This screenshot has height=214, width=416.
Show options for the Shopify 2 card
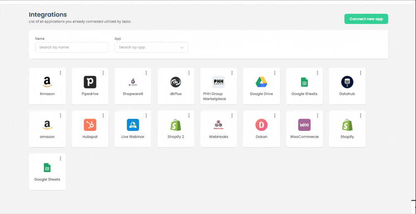(189, 116)
